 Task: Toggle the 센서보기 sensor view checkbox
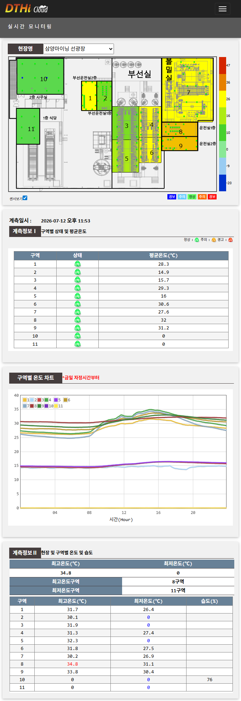25,198
